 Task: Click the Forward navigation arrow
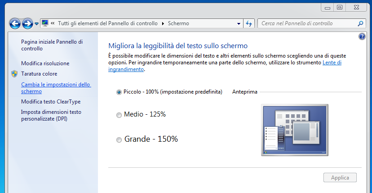tap(27, 23)
